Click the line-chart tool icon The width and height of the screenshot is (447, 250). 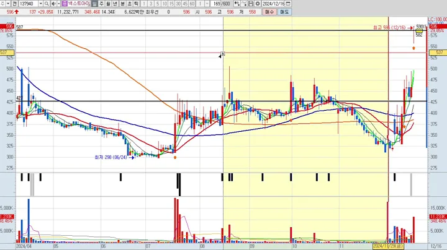(x=244, y=4)
